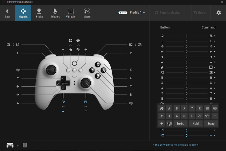Choose plus key in command picker
The image size is (226, 151).
pyautogui.click(x=162, y=124)
